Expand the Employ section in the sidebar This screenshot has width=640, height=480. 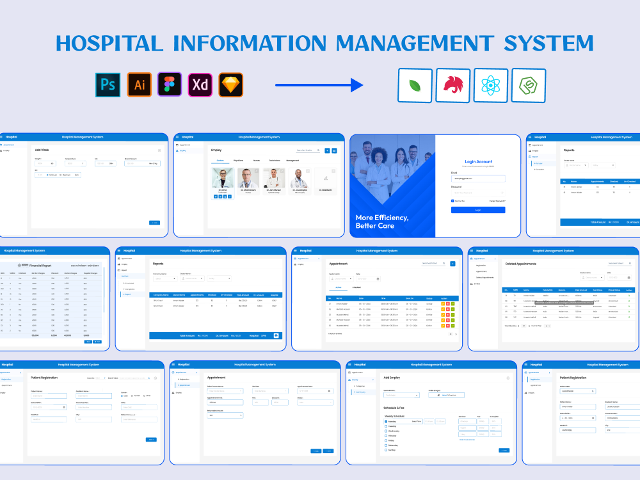click(x=355, y=380)
